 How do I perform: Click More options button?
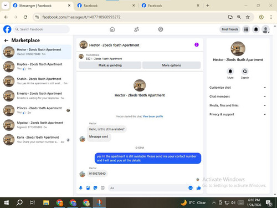pyautogui.click(x=171, y=65)
